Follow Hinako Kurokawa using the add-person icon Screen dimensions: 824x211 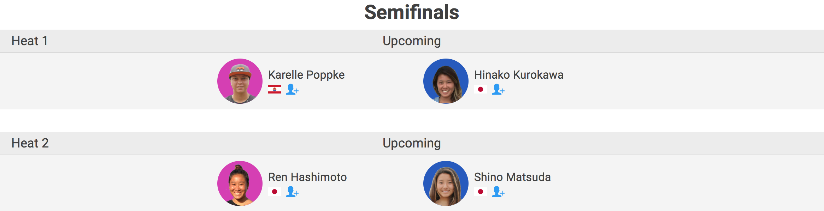click(498, 90)
